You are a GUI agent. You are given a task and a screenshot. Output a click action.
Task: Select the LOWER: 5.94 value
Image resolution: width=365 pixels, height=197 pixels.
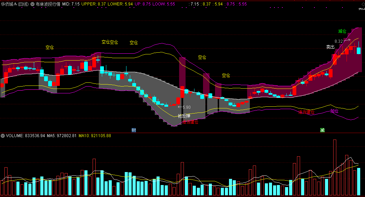coord(120,4)
